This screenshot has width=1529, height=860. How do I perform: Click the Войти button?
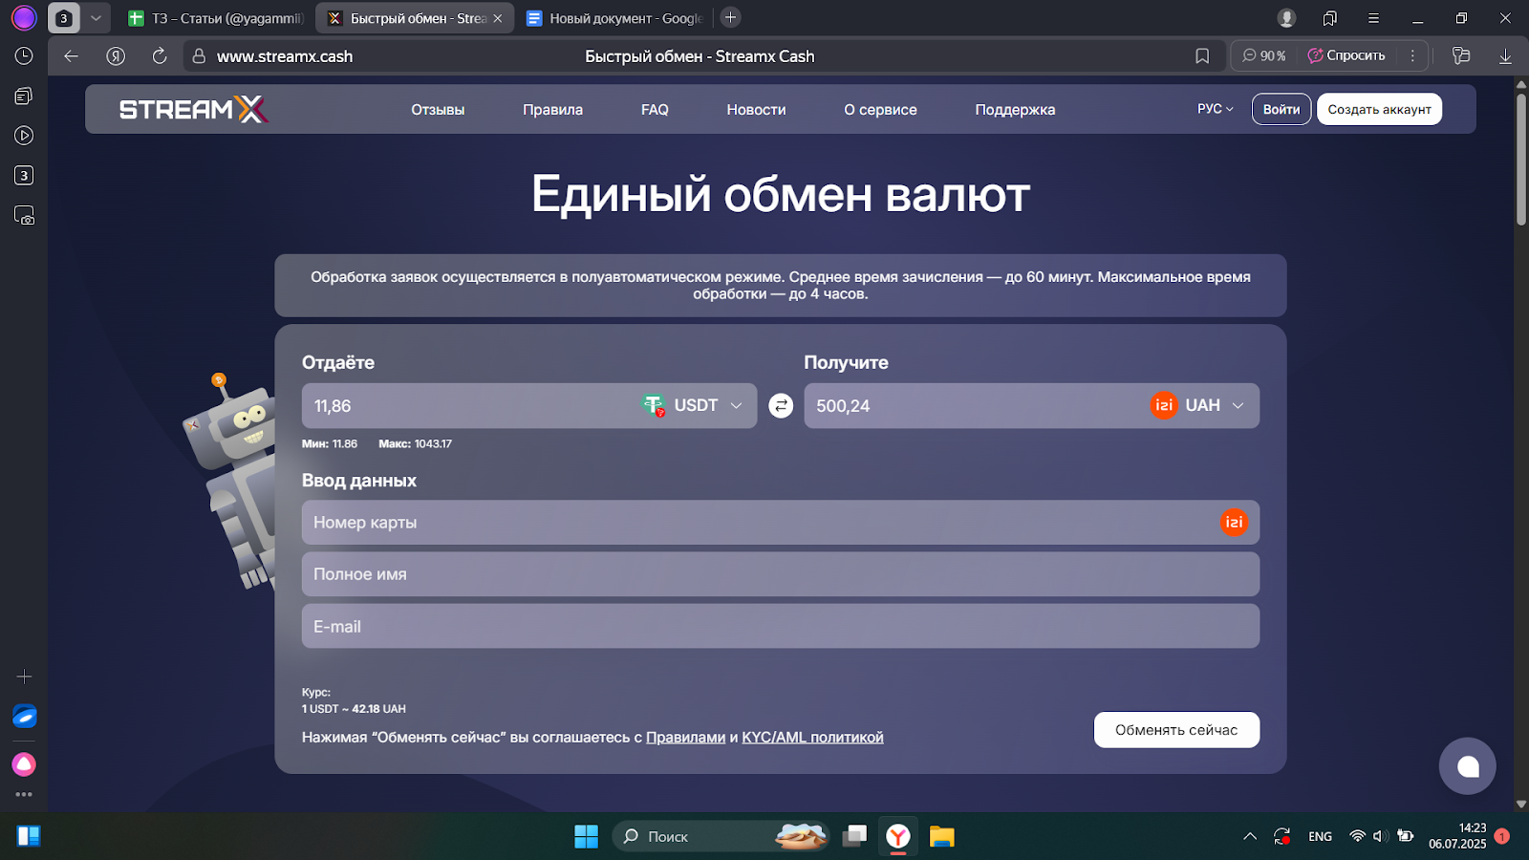click(x=1281, y=109)
